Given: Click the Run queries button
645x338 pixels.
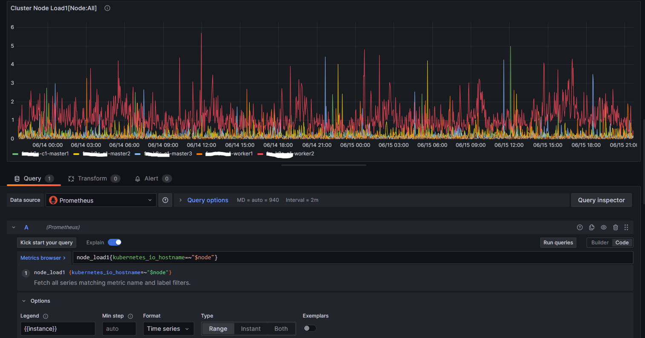Looking at the screenshot, I should [558, 243].
